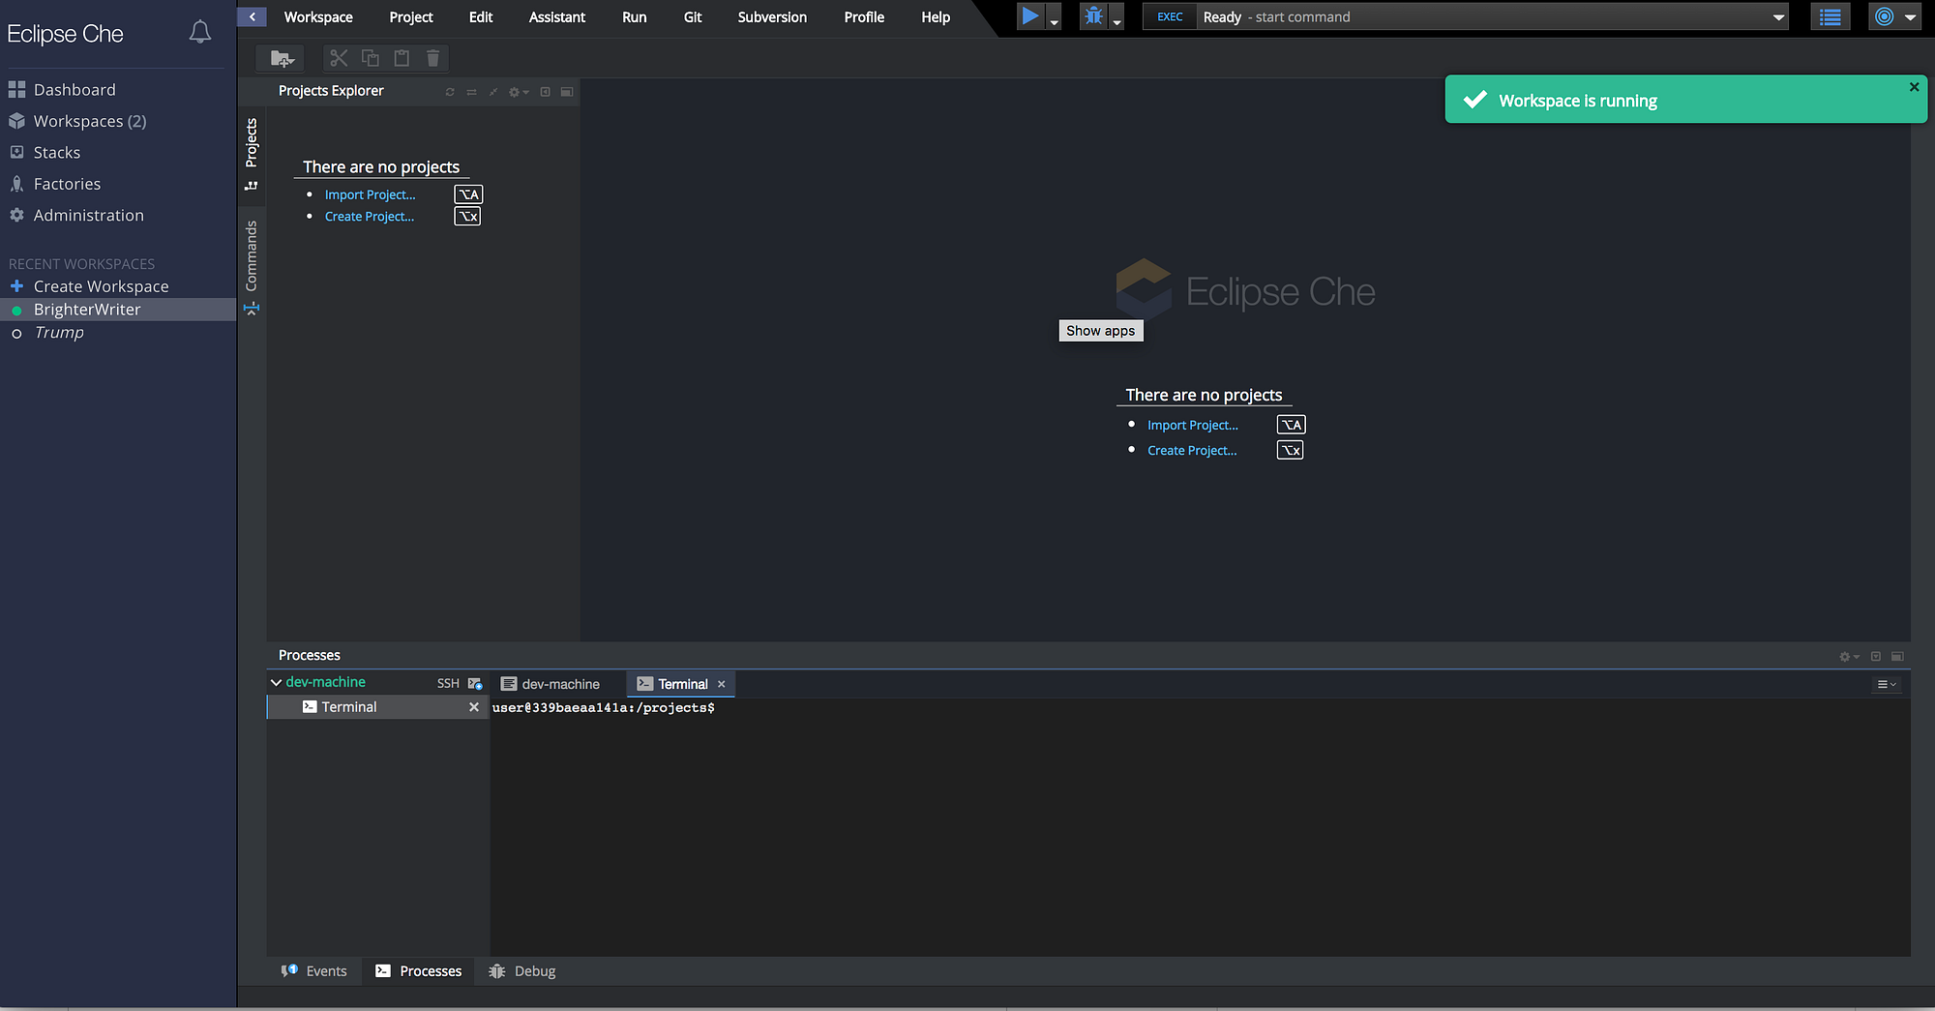Open the Project menu

point(411,17)
